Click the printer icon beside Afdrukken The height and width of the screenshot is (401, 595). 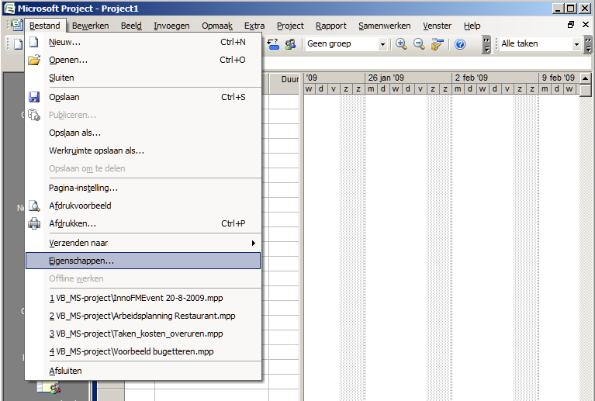pos(34,223)
